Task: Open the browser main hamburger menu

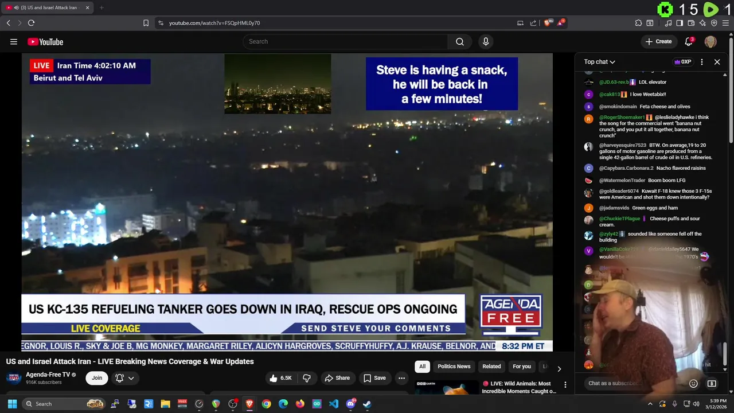Action: 725,23
